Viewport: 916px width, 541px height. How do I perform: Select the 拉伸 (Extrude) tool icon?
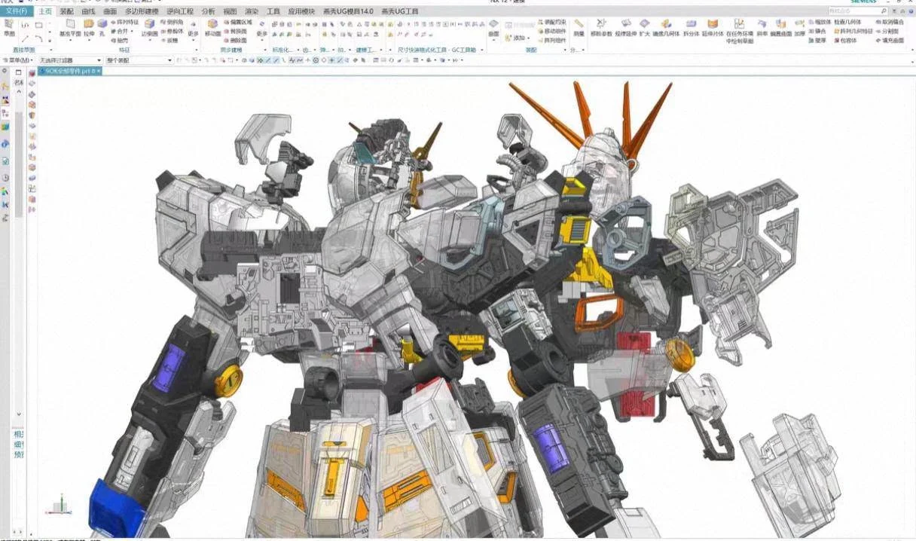[x=89, y=27]
